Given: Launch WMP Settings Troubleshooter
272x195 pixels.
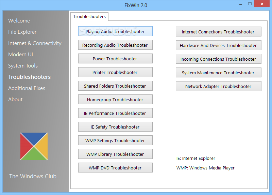Looking at the screenshot, I should point(115,140).
